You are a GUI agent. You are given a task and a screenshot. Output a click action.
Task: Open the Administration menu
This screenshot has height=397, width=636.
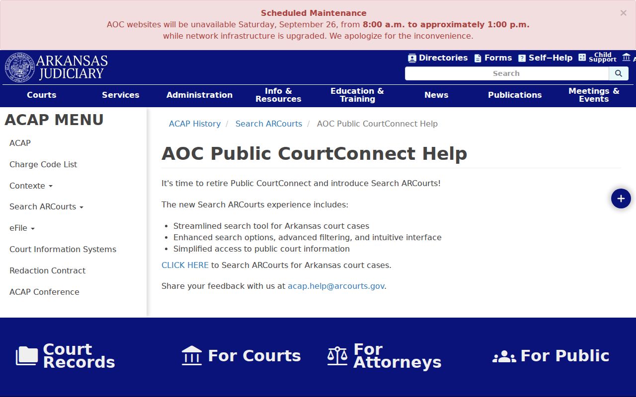point(199,95)
